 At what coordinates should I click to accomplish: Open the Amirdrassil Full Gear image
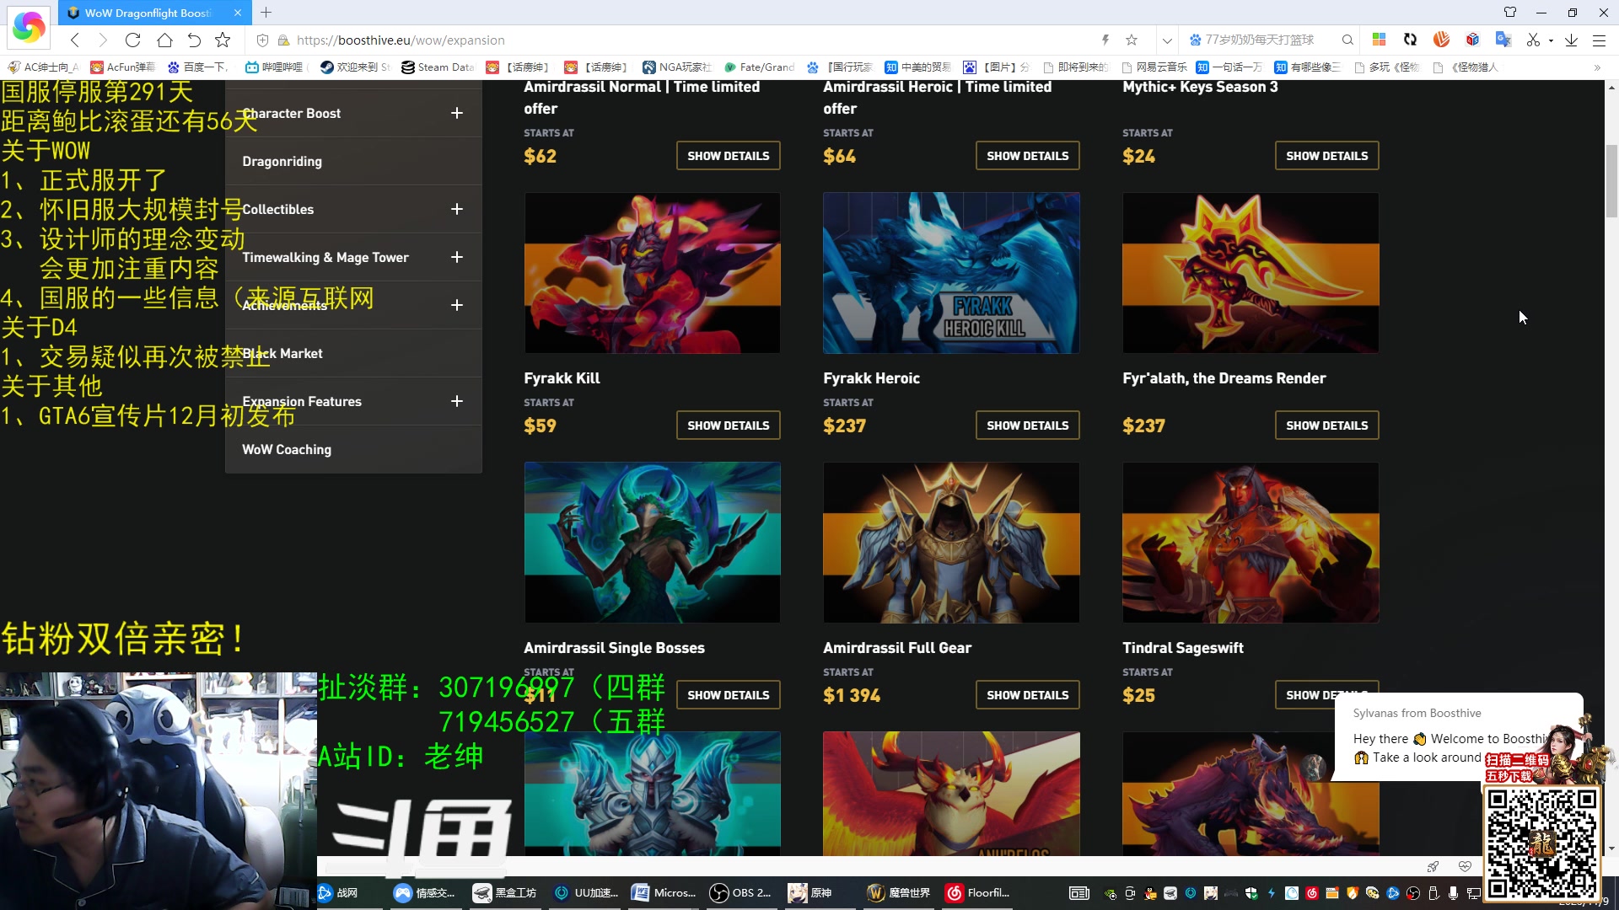tap(951, 543)
